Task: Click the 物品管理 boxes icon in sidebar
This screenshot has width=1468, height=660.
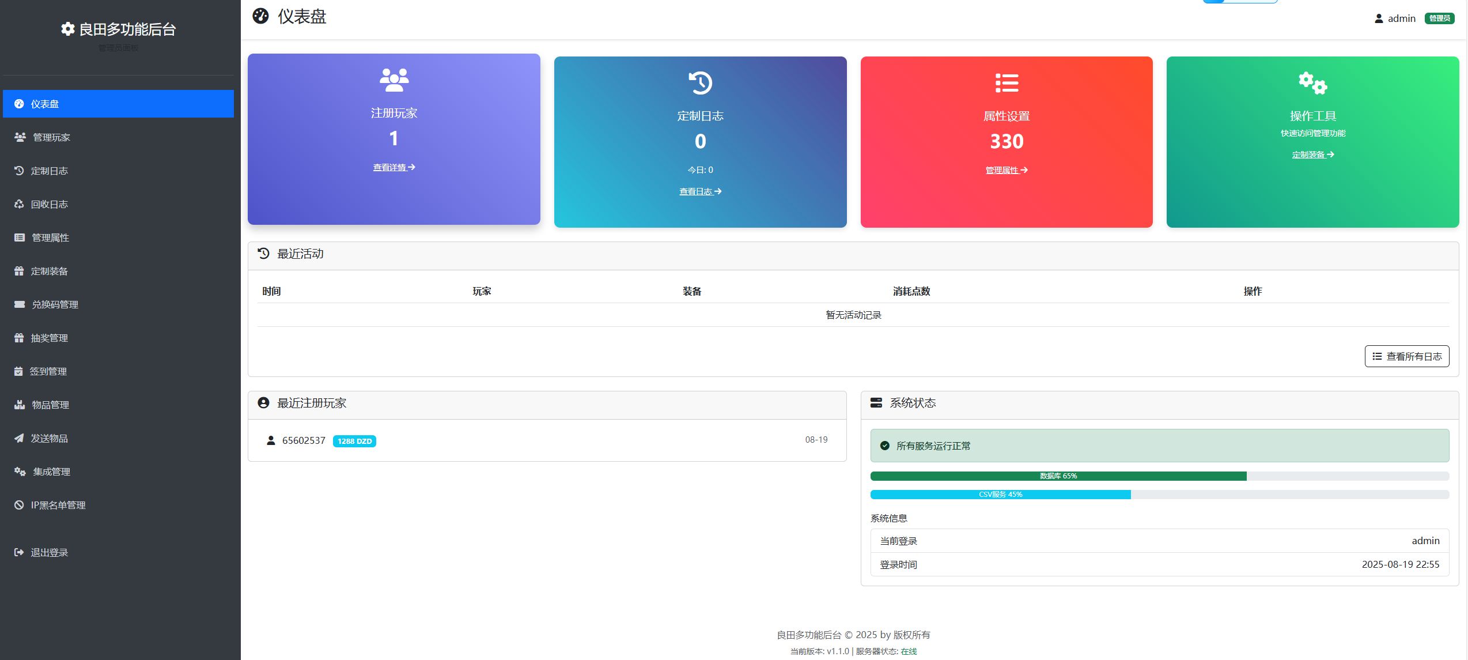Action: click(x=20, y=405)
